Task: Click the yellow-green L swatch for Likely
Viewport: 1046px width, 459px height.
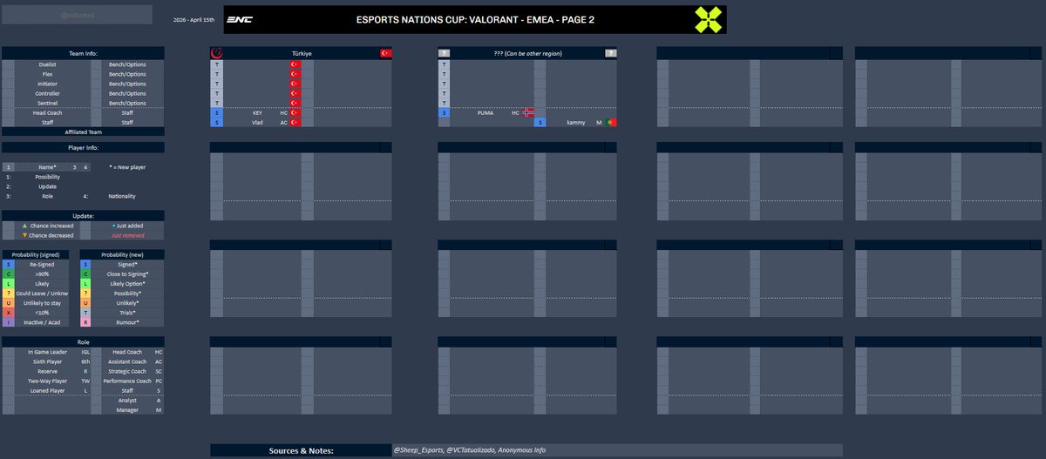Action: 8,283
